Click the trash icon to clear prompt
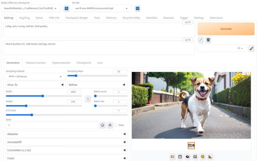Image resolution: width=257 pixels, height=161 pixels. tap(208, 40)
